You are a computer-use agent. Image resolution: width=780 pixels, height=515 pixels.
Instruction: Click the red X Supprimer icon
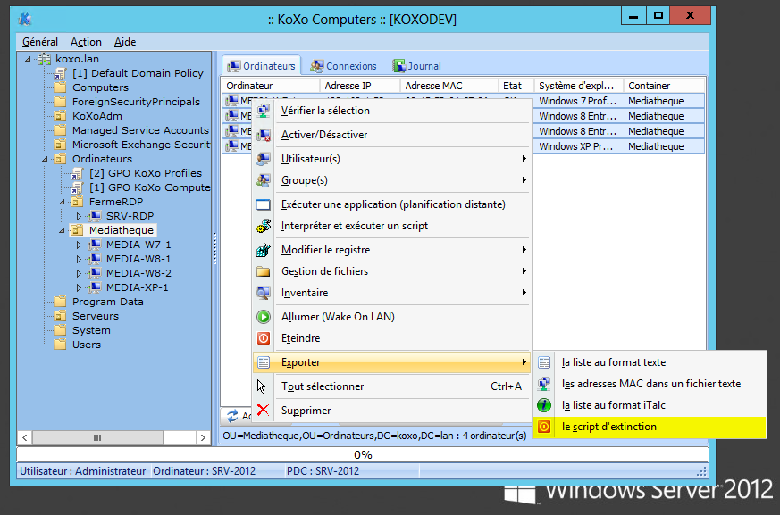click(x=264, y=410)
